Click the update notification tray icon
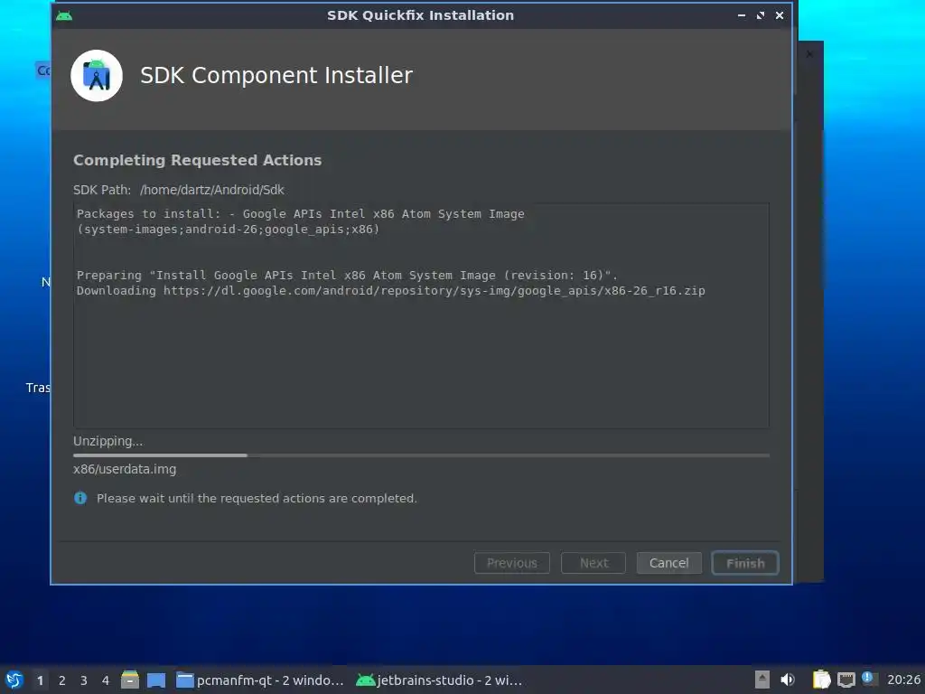 coord(869,679)
